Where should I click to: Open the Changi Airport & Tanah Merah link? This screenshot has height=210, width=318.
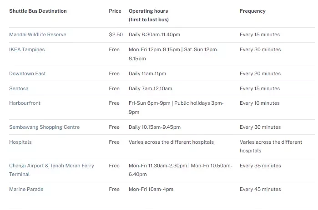[52, 170]
